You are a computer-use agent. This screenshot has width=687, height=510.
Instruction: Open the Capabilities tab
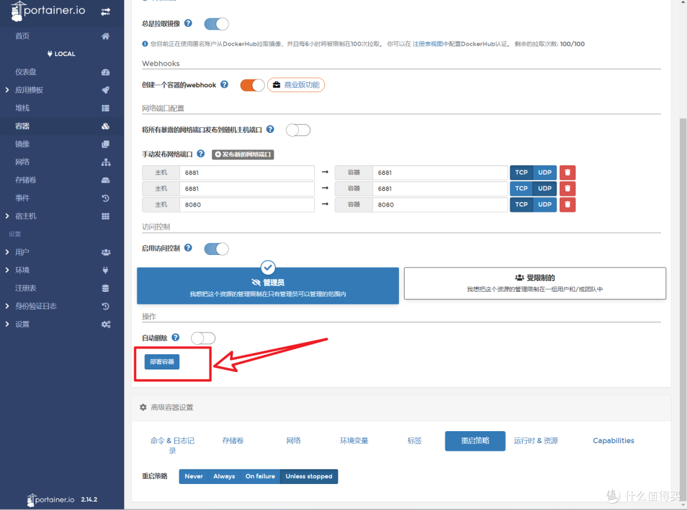(x=613, y=440)
